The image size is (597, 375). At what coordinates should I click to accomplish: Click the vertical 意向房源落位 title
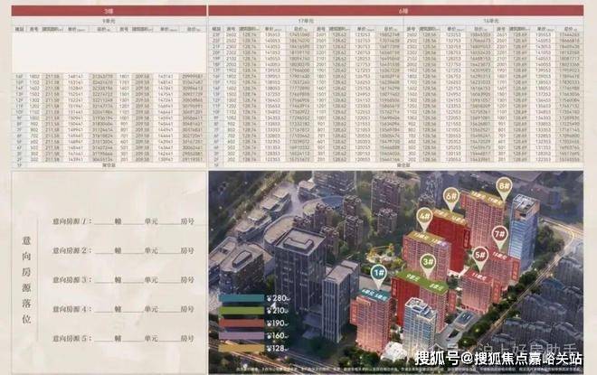(26, 279)
